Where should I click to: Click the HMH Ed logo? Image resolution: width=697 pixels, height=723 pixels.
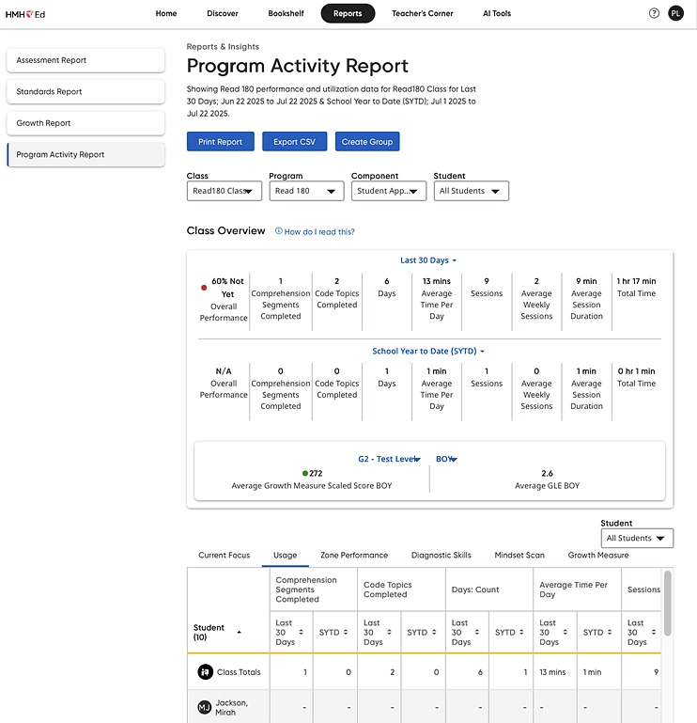25,14
